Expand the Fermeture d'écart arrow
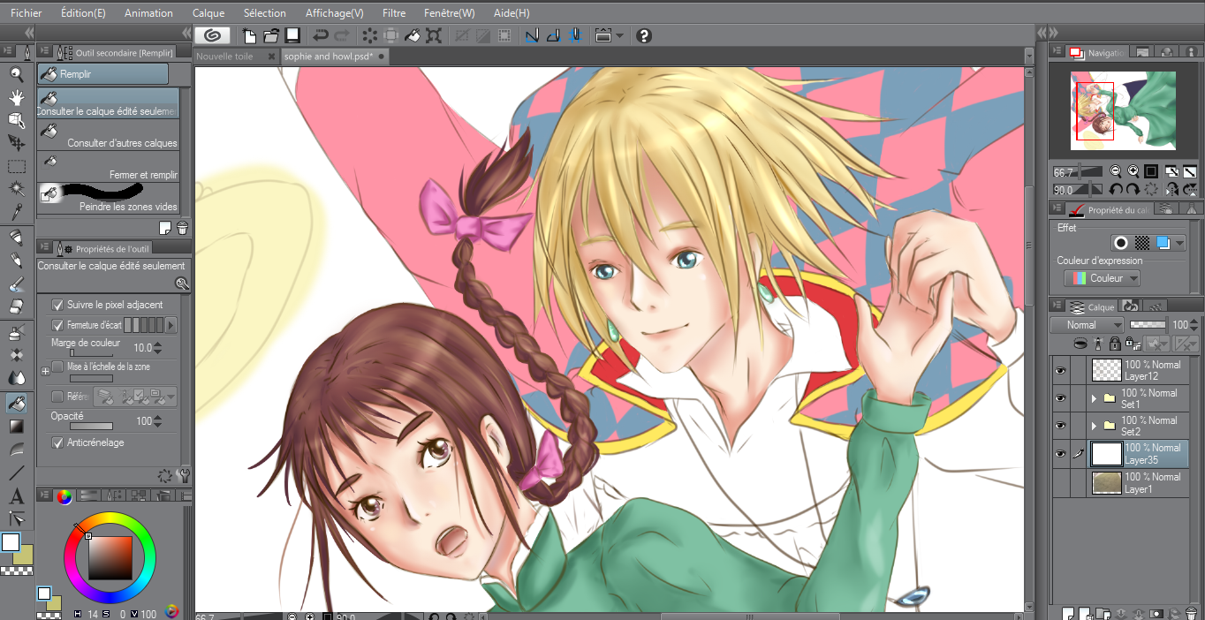Image resolution: width=1205 pixels, height=620 pixels. coord(171,325)
